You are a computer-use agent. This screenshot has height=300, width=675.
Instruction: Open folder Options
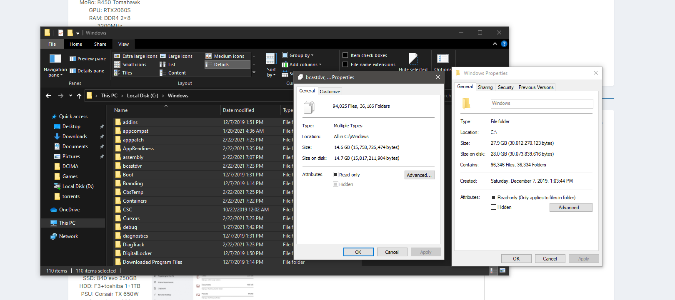[x=443, y=62]
